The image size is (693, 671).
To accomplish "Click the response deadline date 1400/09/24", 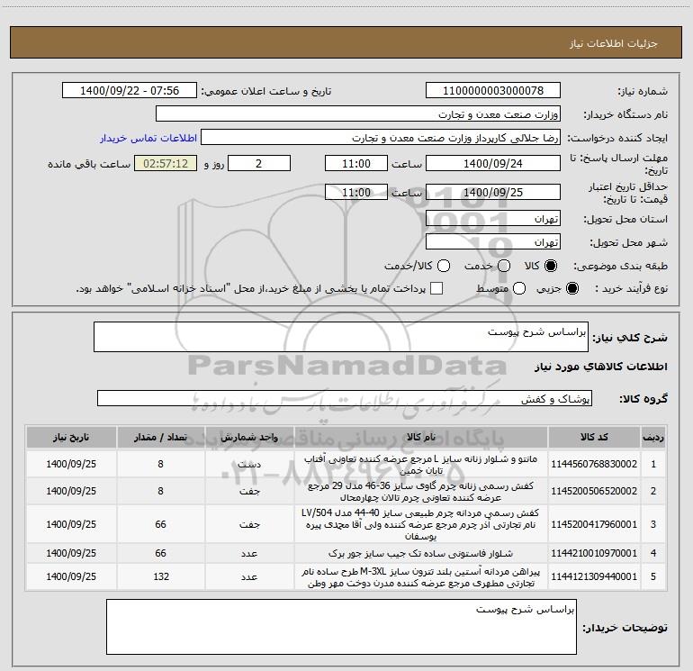I will tap(493, 163).
